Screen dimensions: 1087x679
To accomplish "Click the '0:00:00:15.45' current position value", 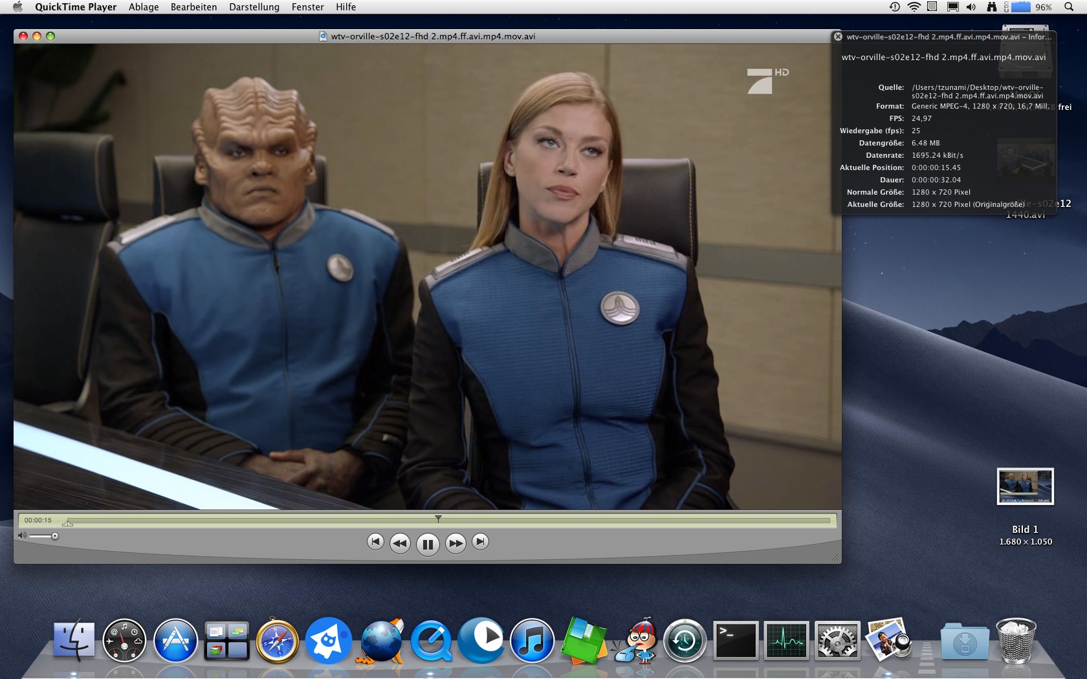I will coord(936,167).
